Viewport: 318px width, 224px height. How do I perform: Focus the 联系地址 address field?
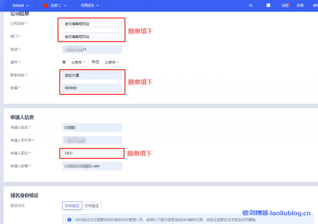pyautogui.click(x=92, y=75)
